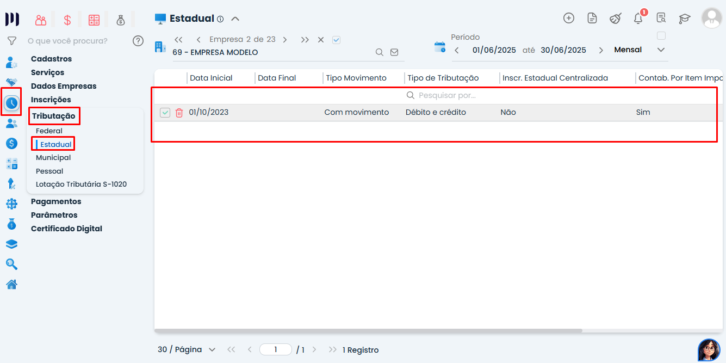Collapse the Estadual header chevron
The image size is (726, 363).
click(235, 19)
